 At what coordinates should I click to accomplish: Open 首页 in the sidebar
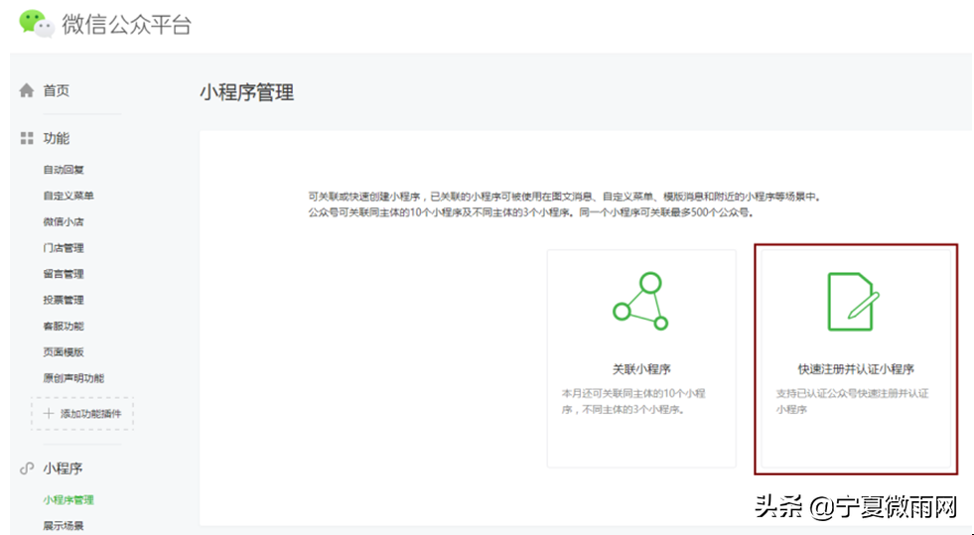click(x=56, y=90)
